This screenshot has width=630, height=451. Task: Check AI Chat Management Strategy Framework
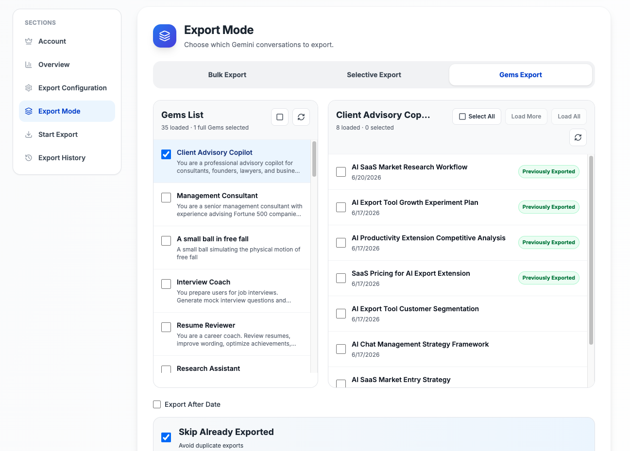pos(341,349)
